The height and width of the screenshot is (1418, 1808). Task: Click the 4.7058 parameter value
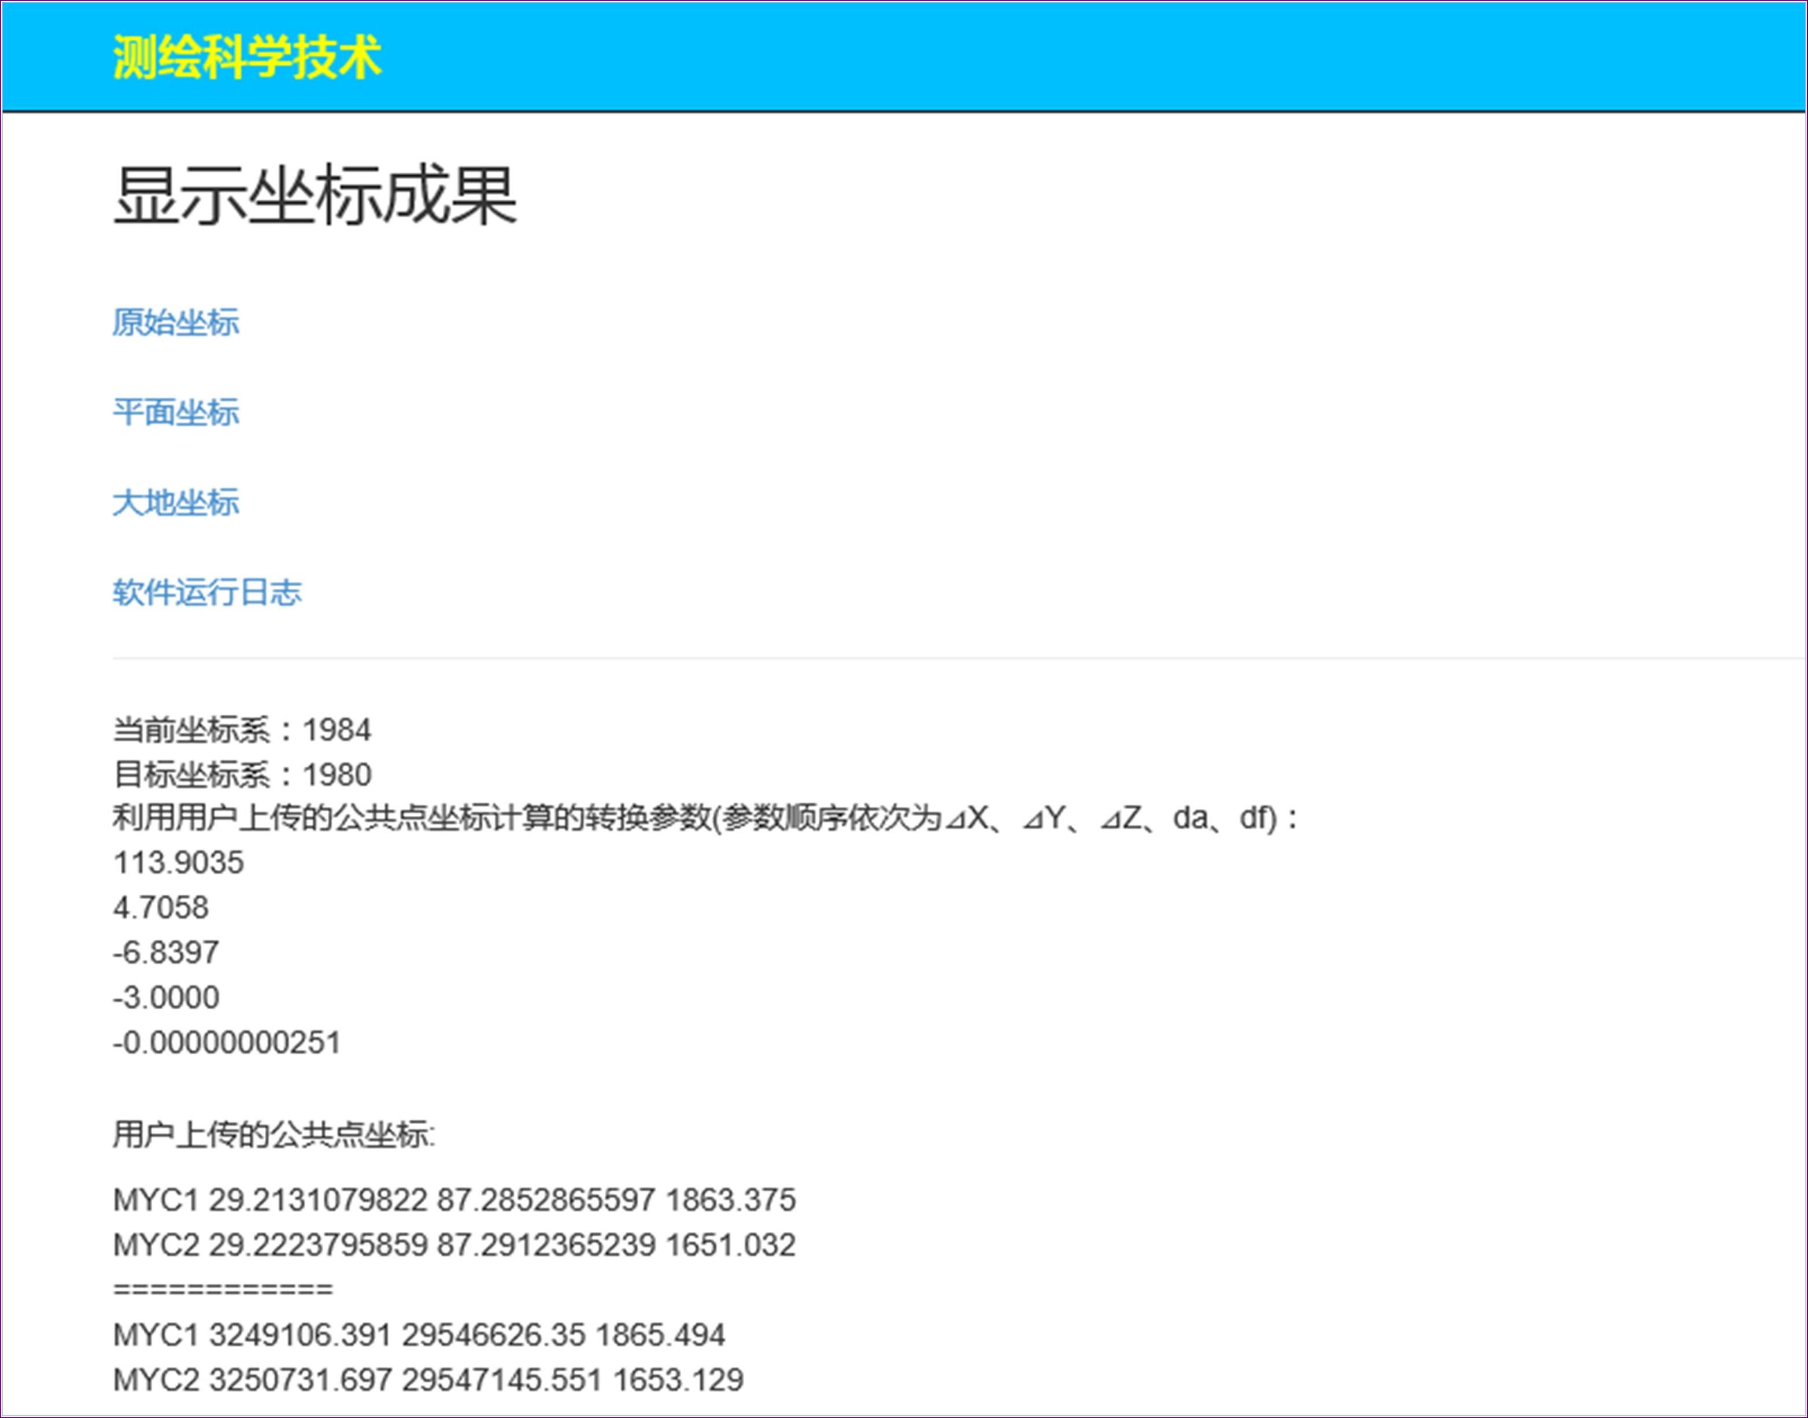(161, 909)
